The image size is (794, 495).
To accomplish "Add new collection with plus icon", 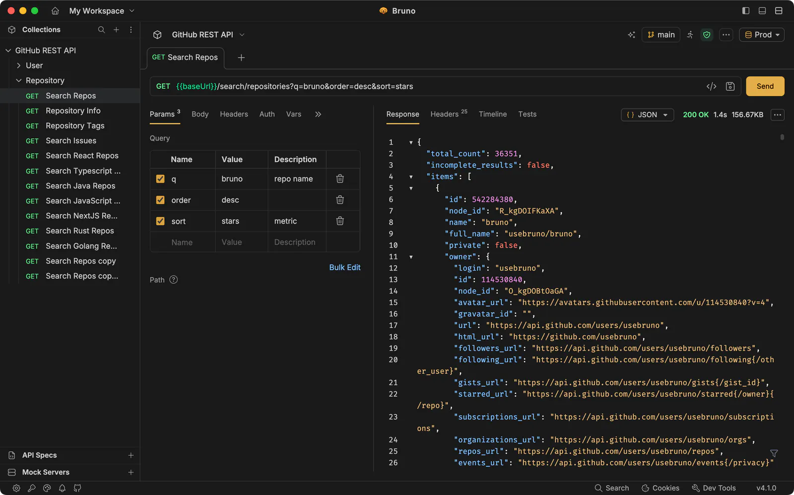I will click(116, 30).
